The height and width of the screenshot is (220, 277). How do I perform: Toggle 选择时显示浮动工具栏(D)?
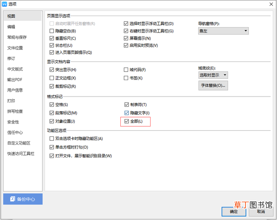(x=126, y=24)
